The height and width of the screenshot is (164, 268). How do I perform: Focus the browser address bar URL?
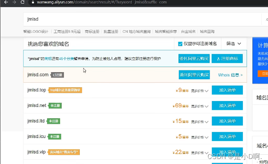click(102, 2)
